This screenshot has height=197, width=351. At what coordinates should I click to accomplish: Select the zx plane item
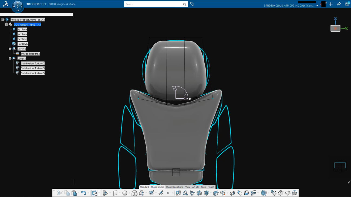pos(22,39)
